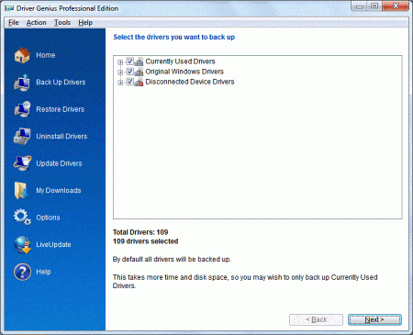Image resolution: width=413 pixels, height=335 pixels.
Task: Uncheck the Original Windows Drivers checkbox
Action: tap(130, 72)
